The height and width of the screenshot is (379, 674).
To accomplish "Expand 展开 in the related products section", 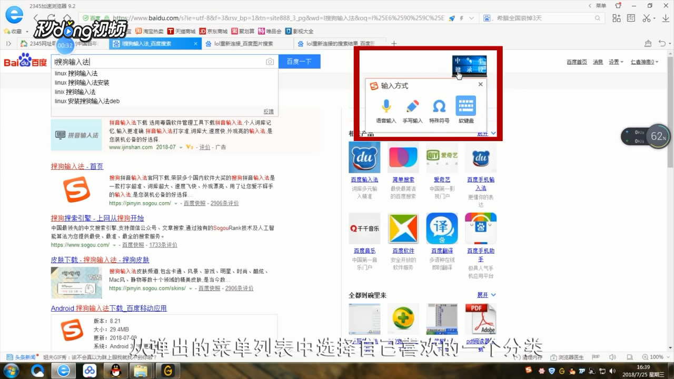I will point(487,135).
